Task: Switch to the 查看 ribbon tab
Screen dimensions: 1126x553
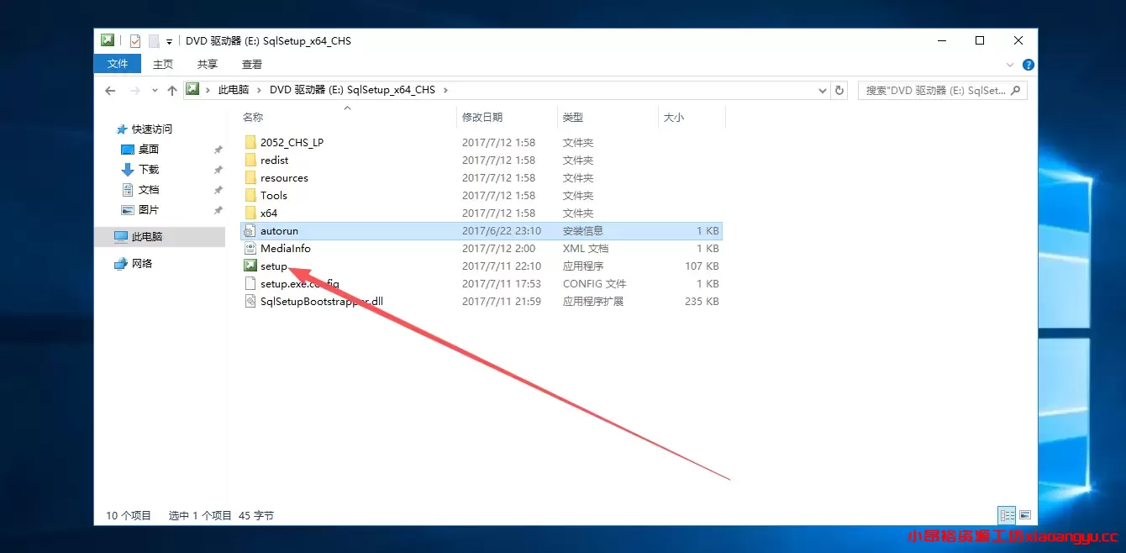Action: click(251, 63)
